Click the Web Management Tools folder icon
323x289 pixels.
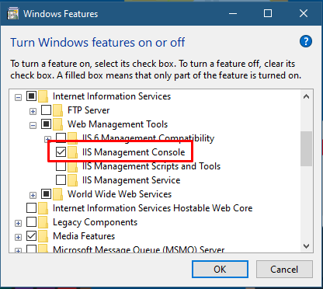coord(58,124)
